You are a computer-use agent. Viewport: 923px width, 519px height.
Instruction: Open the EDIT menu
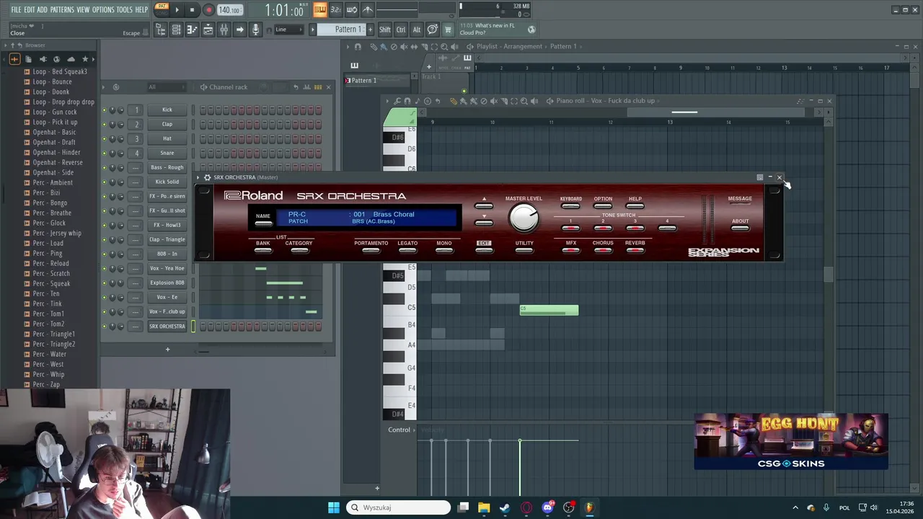click(30, 9)
